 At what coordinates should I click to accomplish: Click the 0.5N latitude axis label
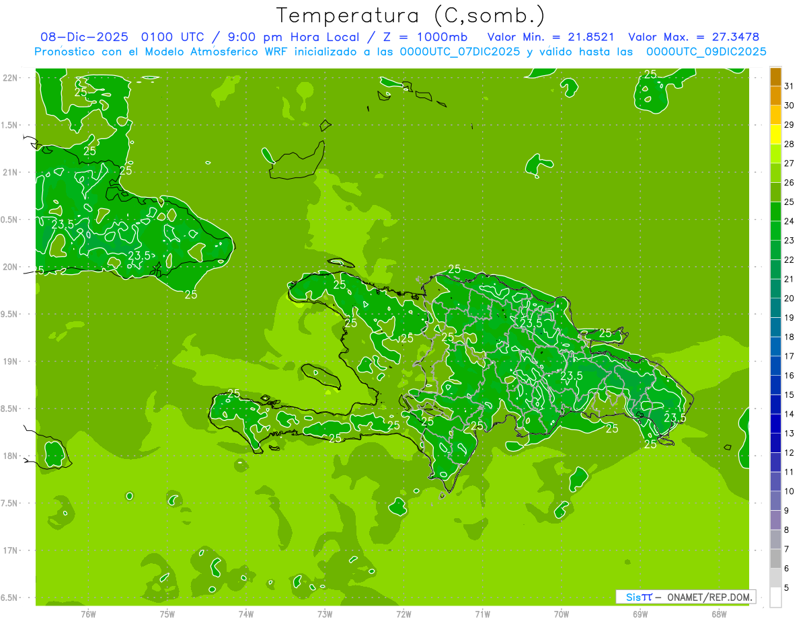[x=9, y=220]
